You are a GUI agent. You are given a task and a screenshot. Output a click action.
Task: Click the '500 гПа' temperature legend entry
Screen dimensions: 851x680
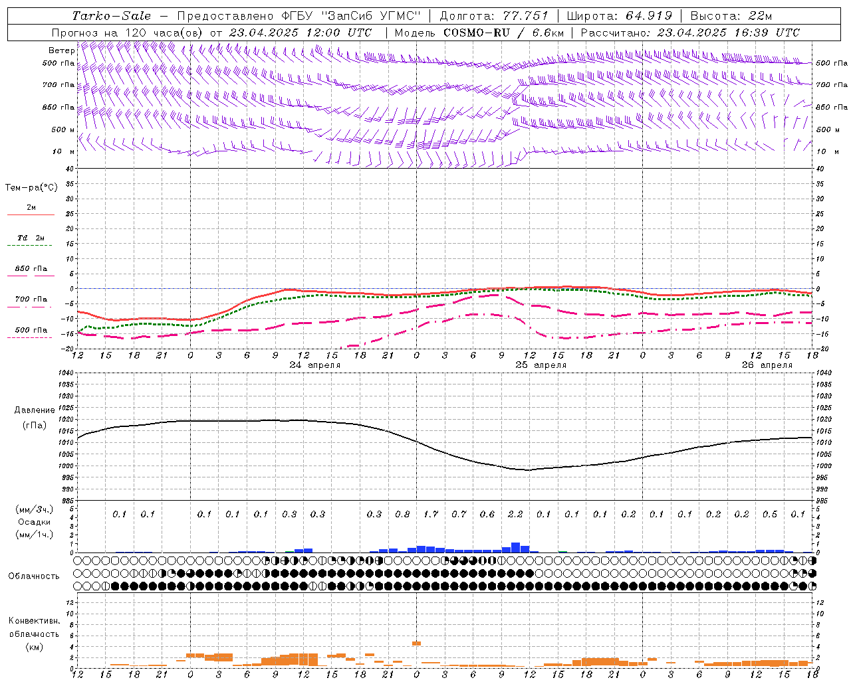coord(31,330)
